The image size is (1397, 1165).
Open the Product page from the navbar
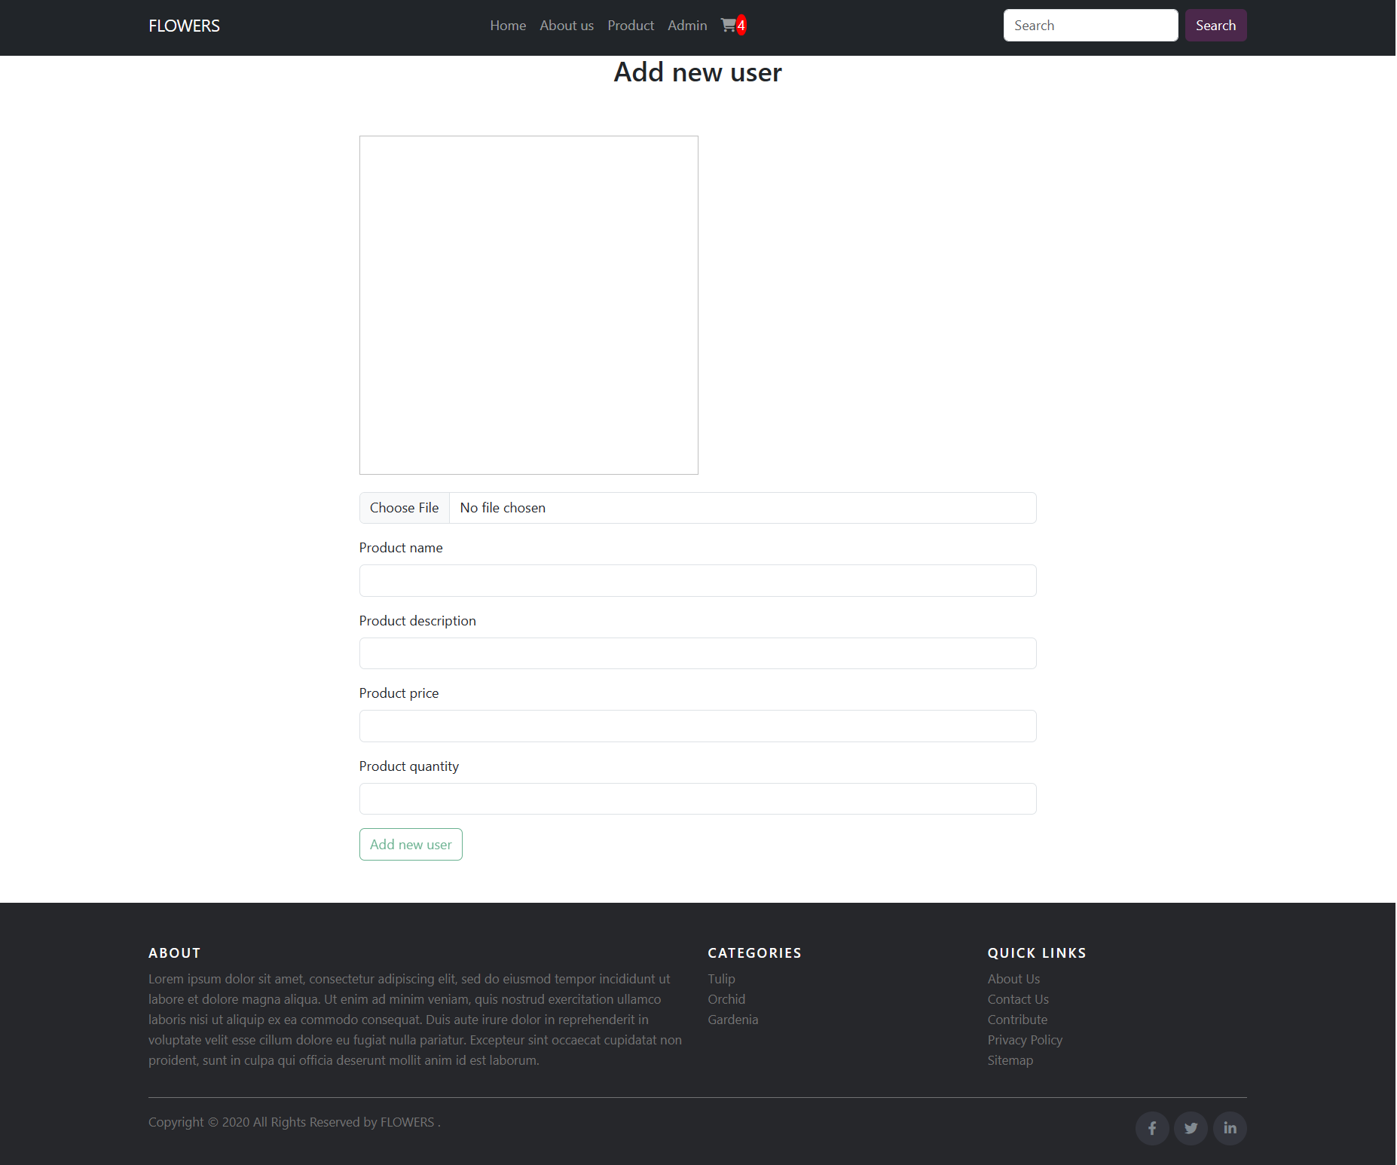pyautogui.click(x=630, y=25)
